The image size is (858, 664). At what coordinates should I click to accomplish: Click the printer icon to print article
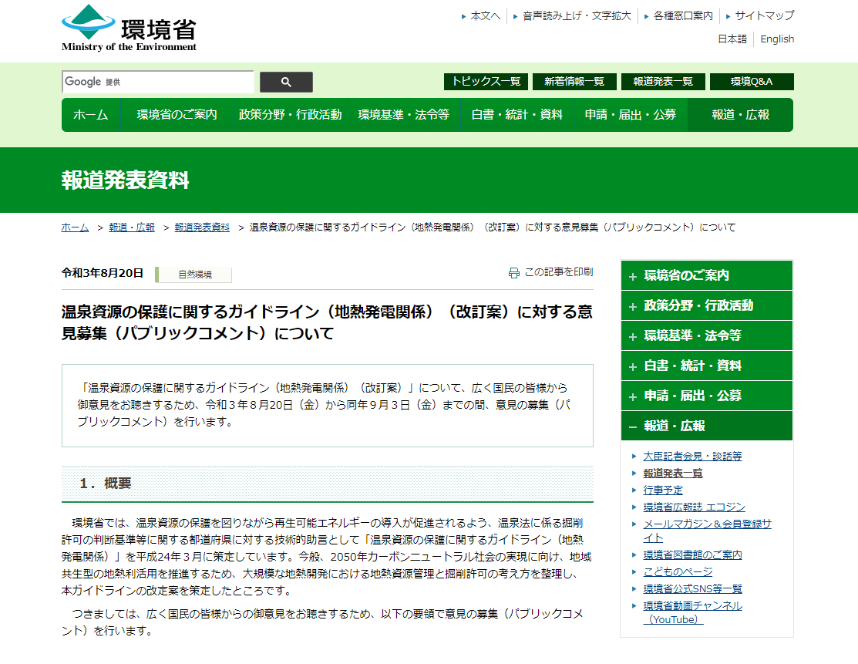pos(514,273)
